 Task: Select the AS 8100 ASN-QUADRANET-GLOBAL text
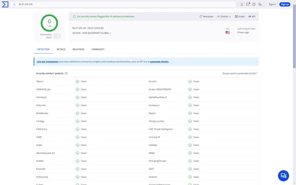[x=91, y=33]
